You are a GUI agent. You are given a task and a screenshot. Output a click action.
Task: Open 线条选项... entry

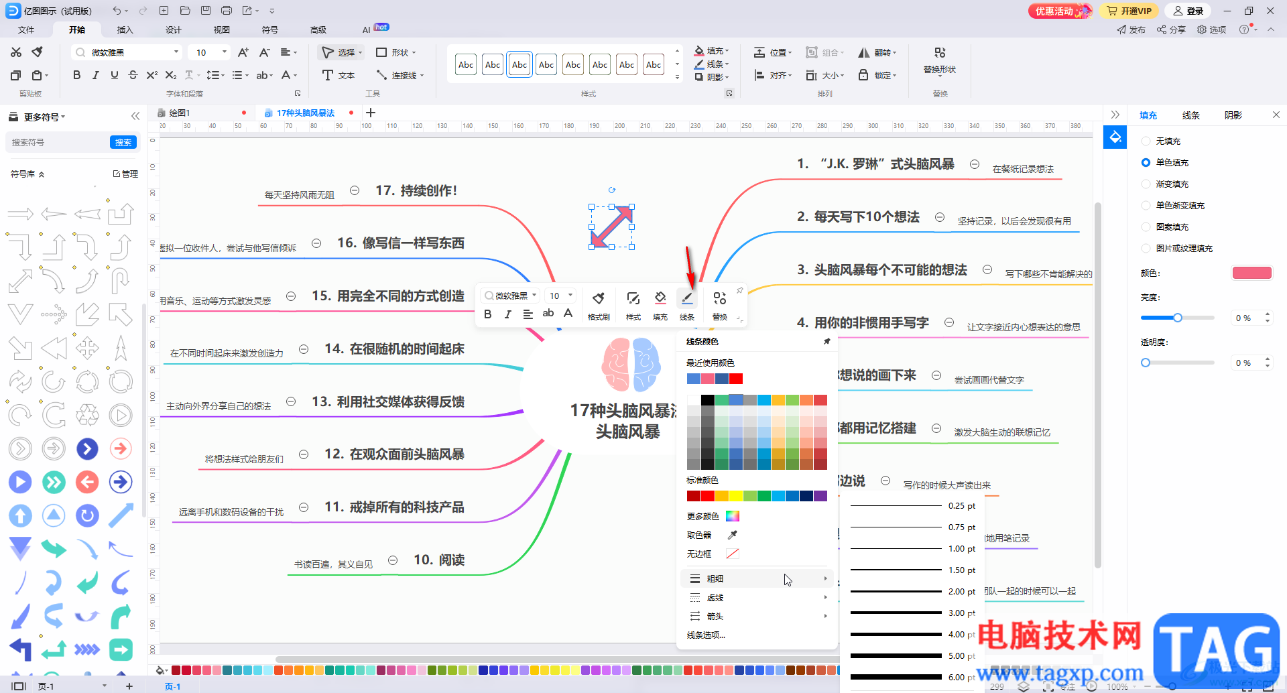(x=706, y=635)
